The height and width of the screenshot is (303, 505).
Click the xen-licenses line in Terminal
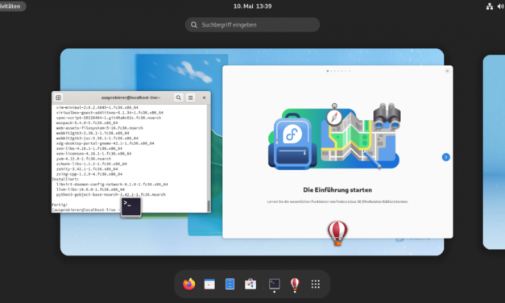[x=93, y=154]
